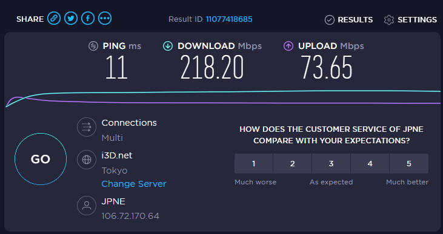Open Result ID 11077418685 link

(229, 19)
